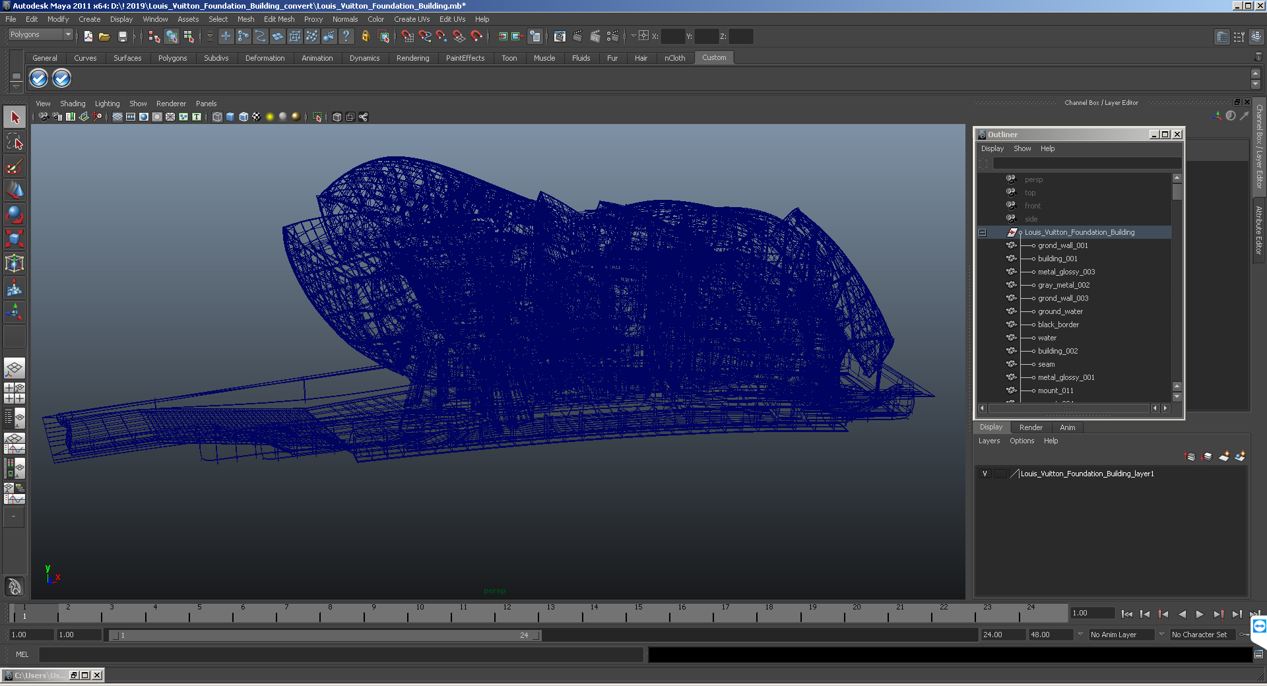Image resolution: width=1267 pixels, height=686 pixels.
Task: Click the Save Scene disk icon
Action: coord(122,36)
